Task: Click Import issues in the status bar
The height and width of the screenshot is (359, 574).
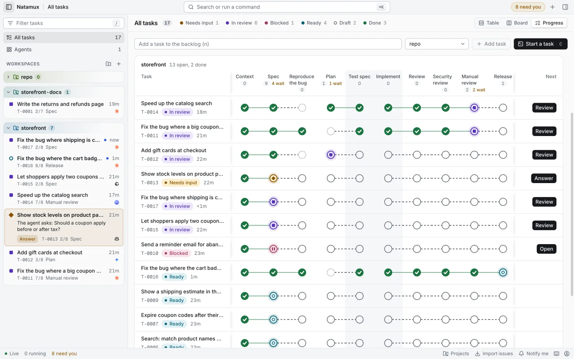Action: click(x=494, y=354)
